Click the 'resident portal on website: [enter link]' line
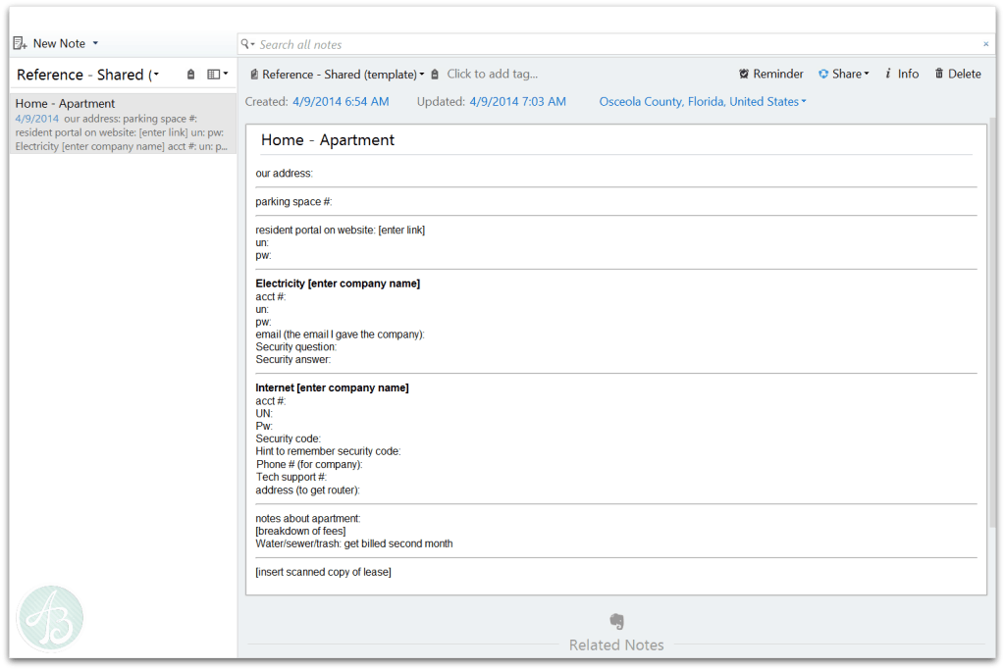 tap(341, 230)
